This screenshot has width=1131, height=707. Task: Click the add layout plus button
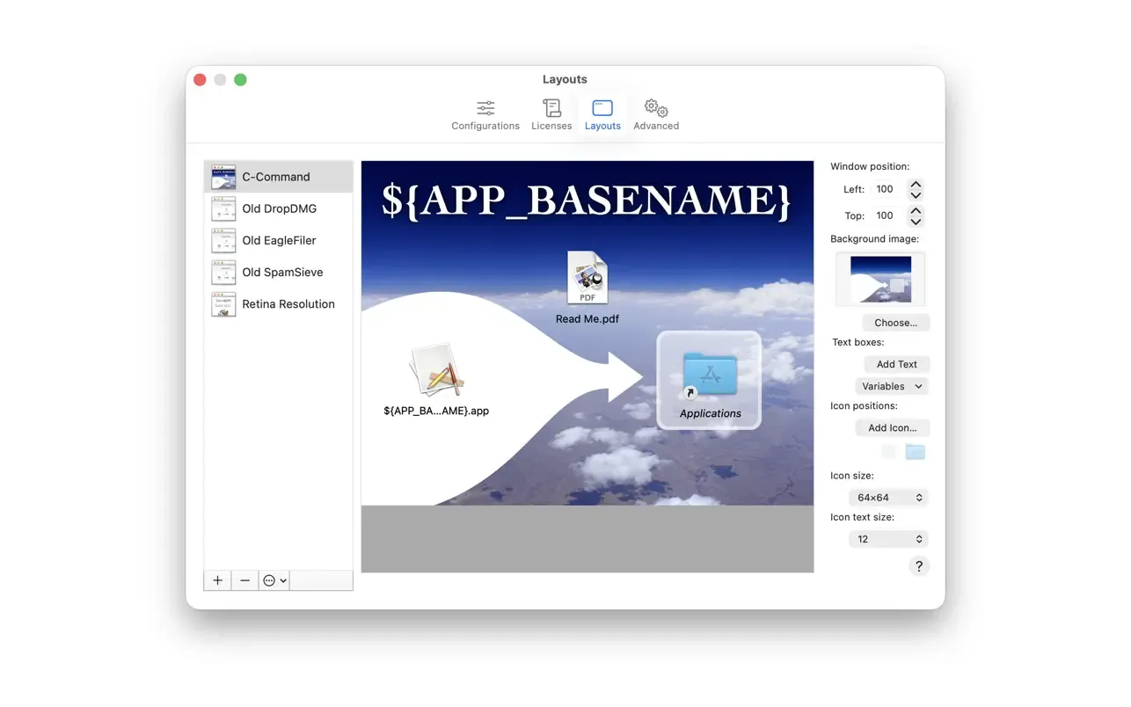[x=217, y=580]
